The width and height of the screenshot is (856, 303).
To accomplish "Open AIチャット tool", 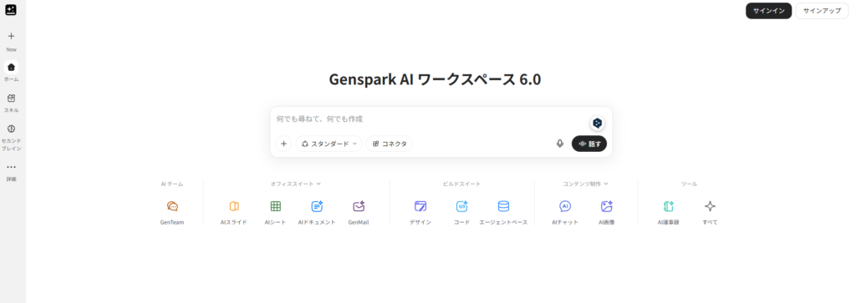I will (x=565, y=212).
